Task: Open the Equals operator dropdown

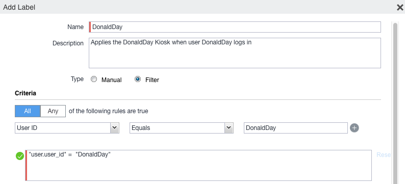Action: click(182, 128)
